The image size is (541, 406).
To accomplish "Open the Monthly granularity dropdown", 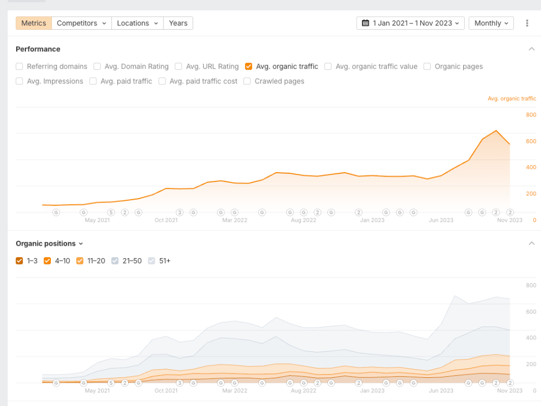I will [x=491, y=23].
